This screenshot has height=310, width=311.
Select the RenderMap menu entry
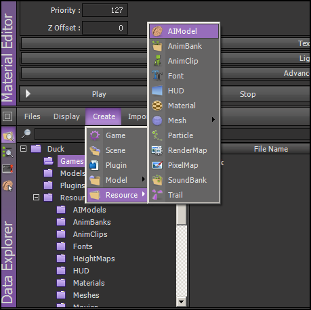184,150
